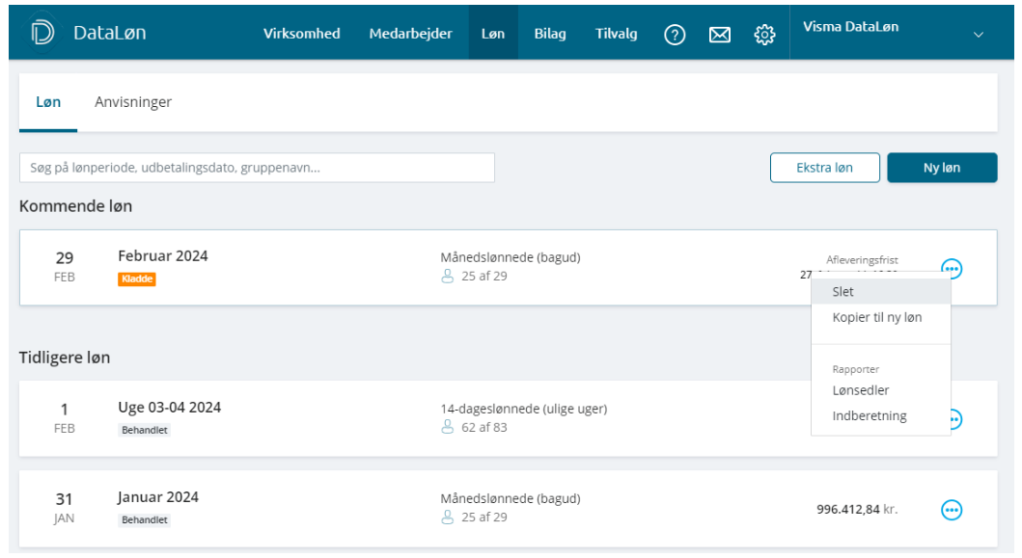1022x558 pixels.
Task: Open Lønsedler report from the menu
Action: [x=860, y=390]
